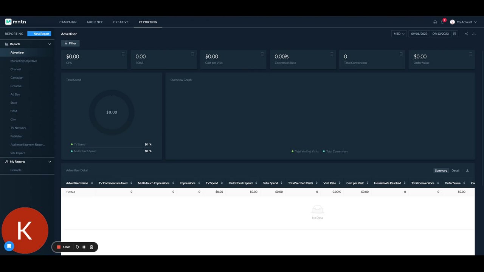Open the notifications bell
Screen dimensions: 484x272
point(442,22)
